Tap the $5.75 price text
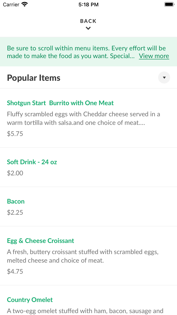 [x=15, y=133]
